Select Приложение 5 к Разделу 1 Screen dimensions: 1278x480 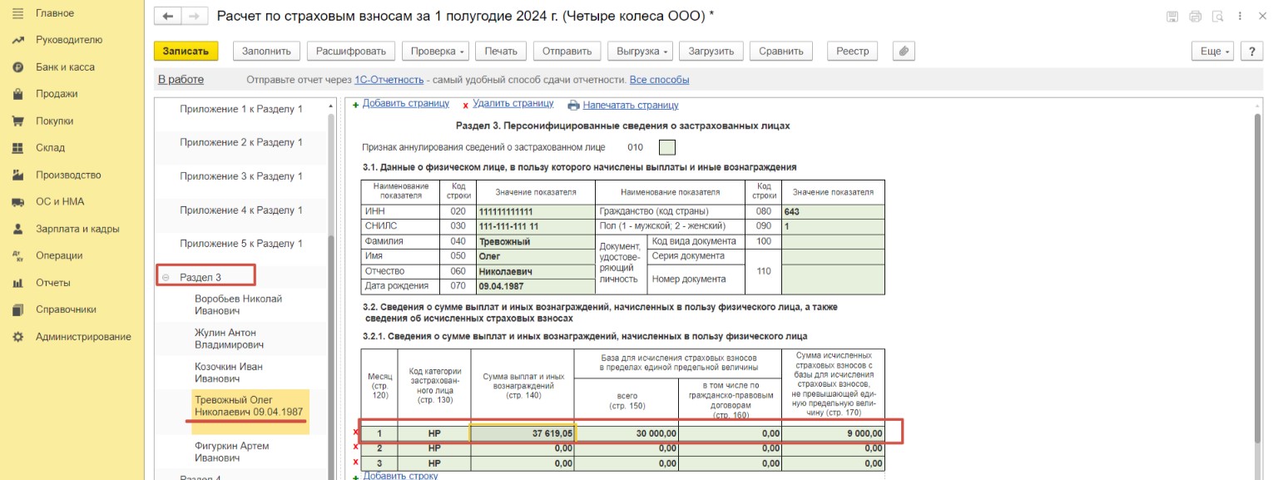241,244
